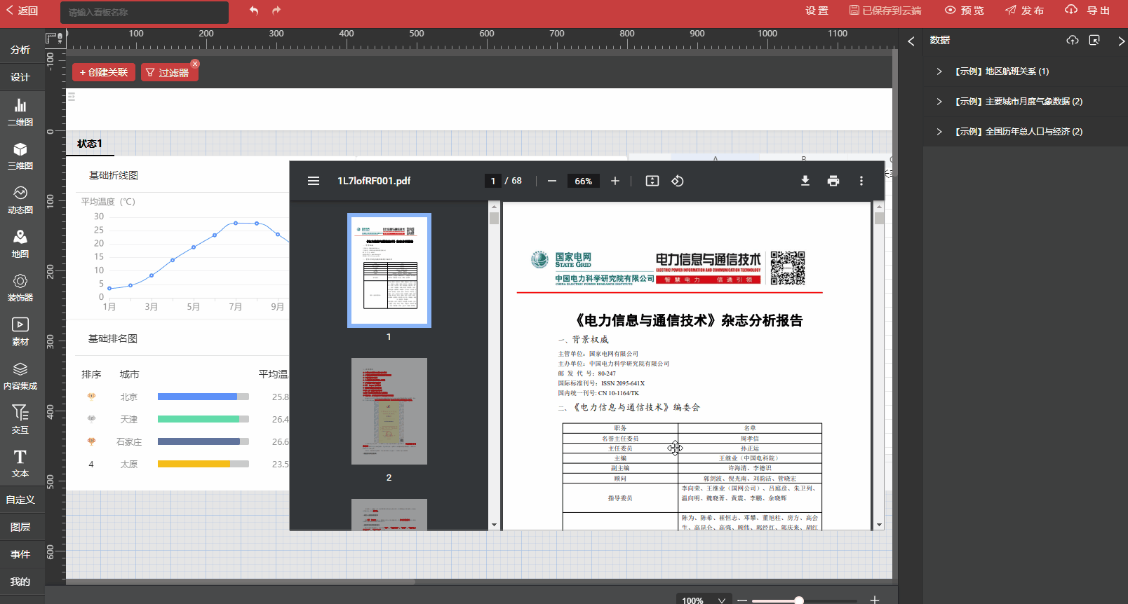
Task: Open the 装饰器 decorator panel
Action: (x=20, y=287)
